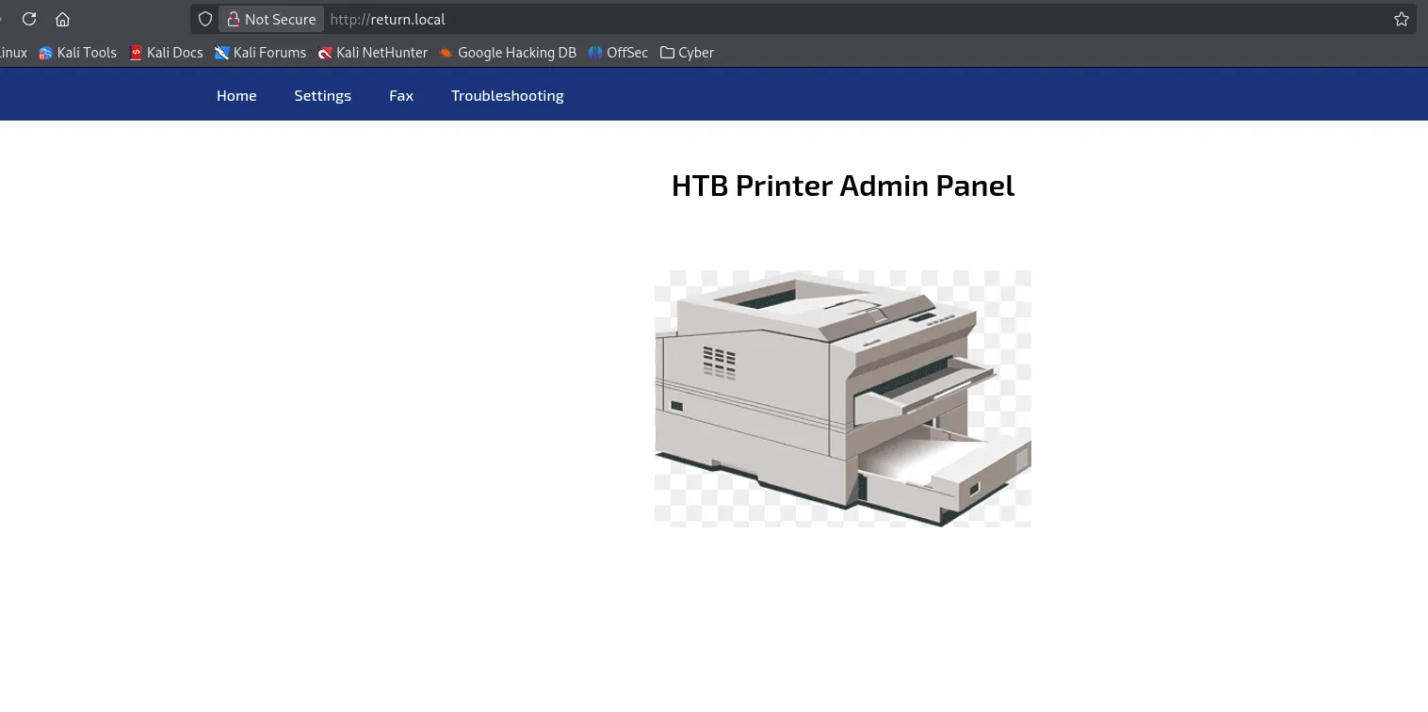Image resolution: width=1428 pixels, height=712 pixels.
Task: Click the Not Secure padlock indicator
Action: (x=271, y=19)
